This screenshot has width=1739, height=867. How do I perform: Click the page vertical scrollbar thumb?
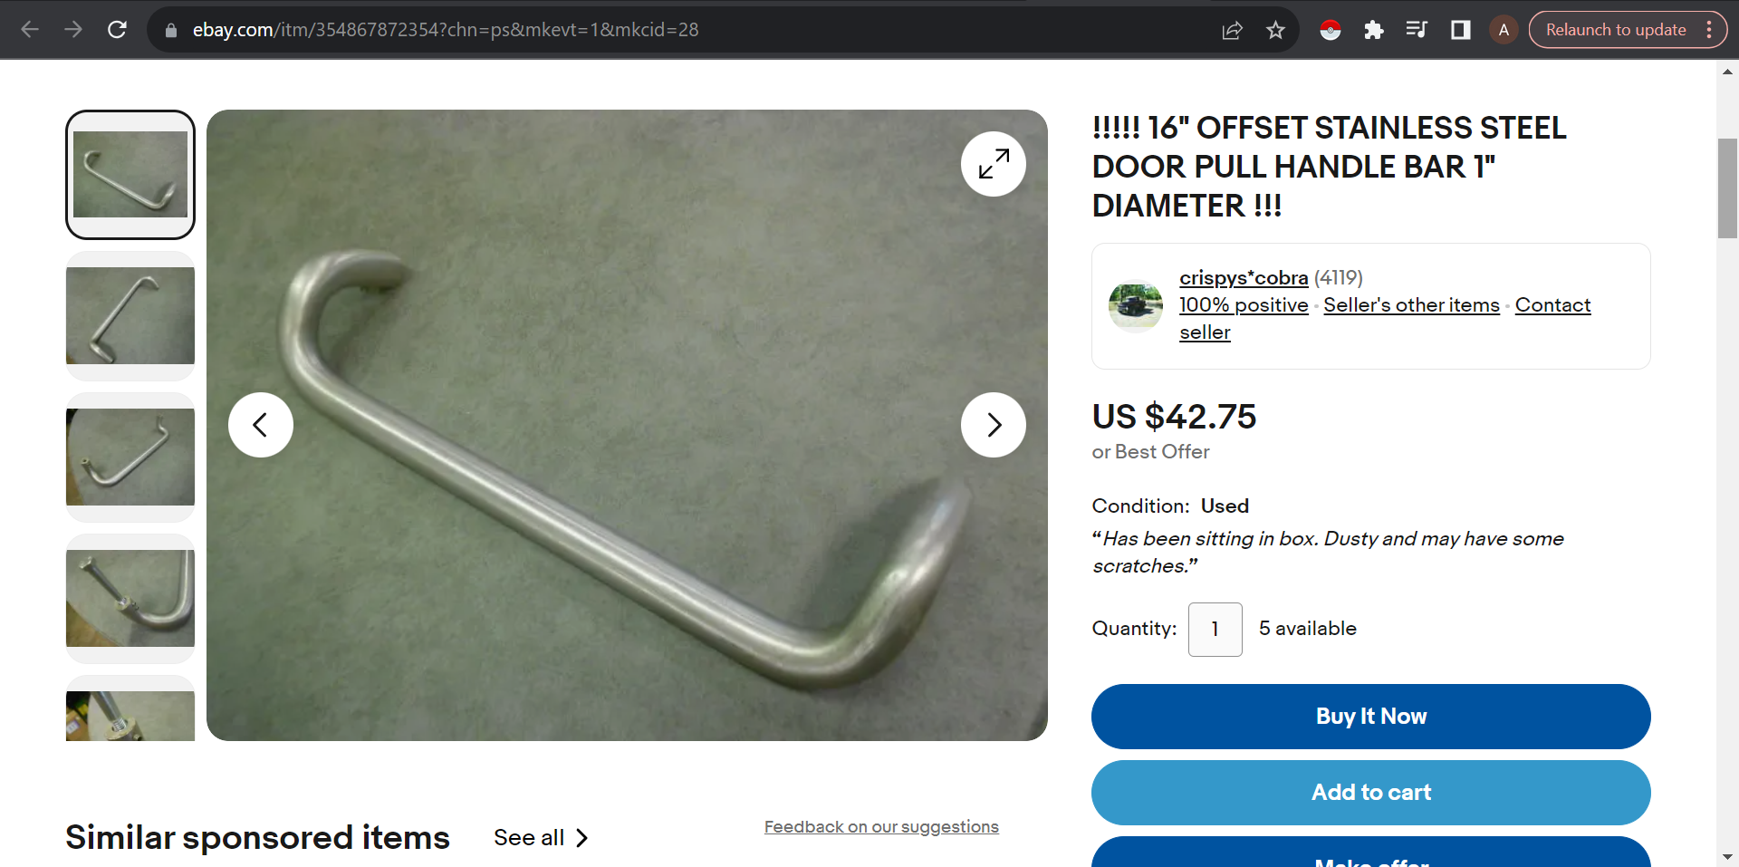tap(1727, 188)
